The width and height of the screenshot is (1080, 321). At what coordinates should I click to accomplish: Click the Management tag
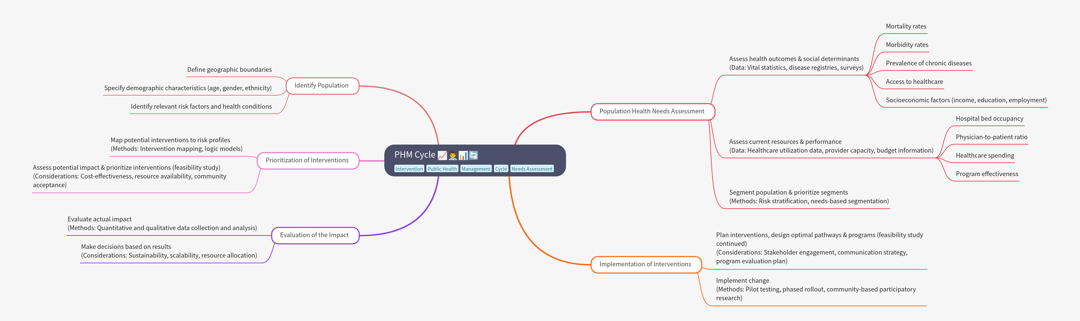(475, 169)
